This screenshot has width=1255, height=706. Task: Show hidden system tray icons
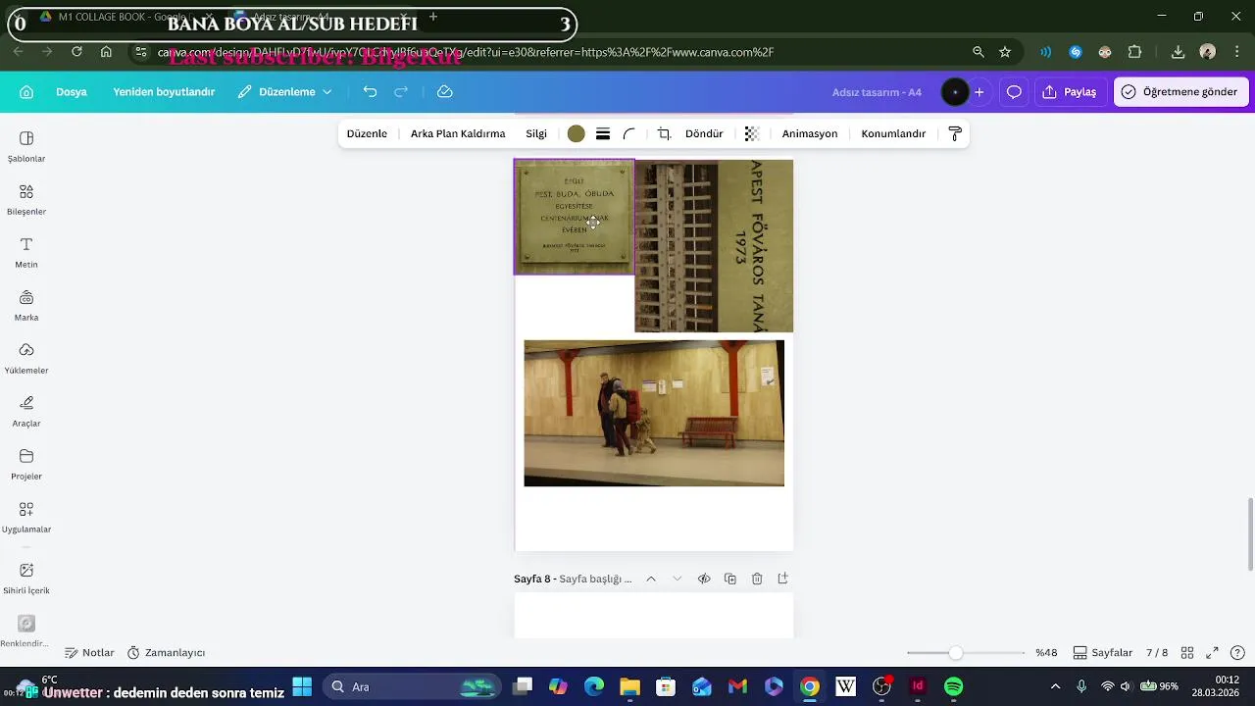point(1055,686)
